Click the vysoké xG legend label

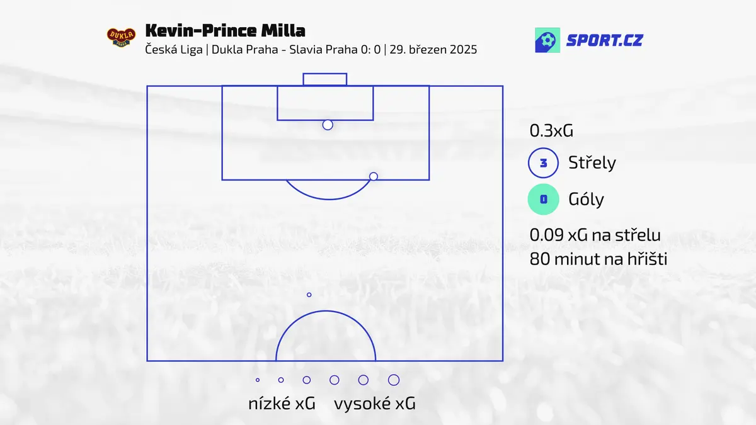coord(375,404)
